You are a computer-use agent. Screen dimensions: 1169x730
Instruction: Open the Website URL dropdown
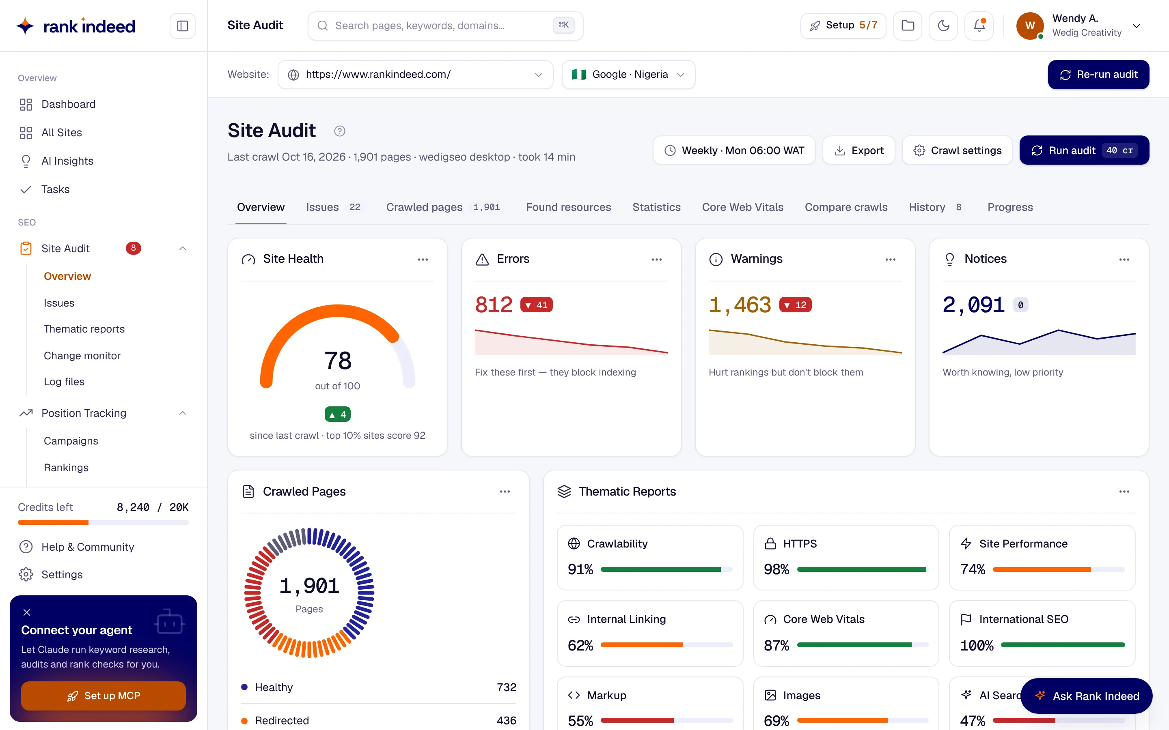(415, 74)
